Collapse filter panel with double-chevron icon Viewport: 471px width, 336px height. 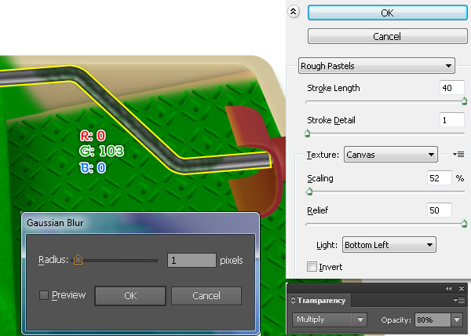[x=294, y=12]
